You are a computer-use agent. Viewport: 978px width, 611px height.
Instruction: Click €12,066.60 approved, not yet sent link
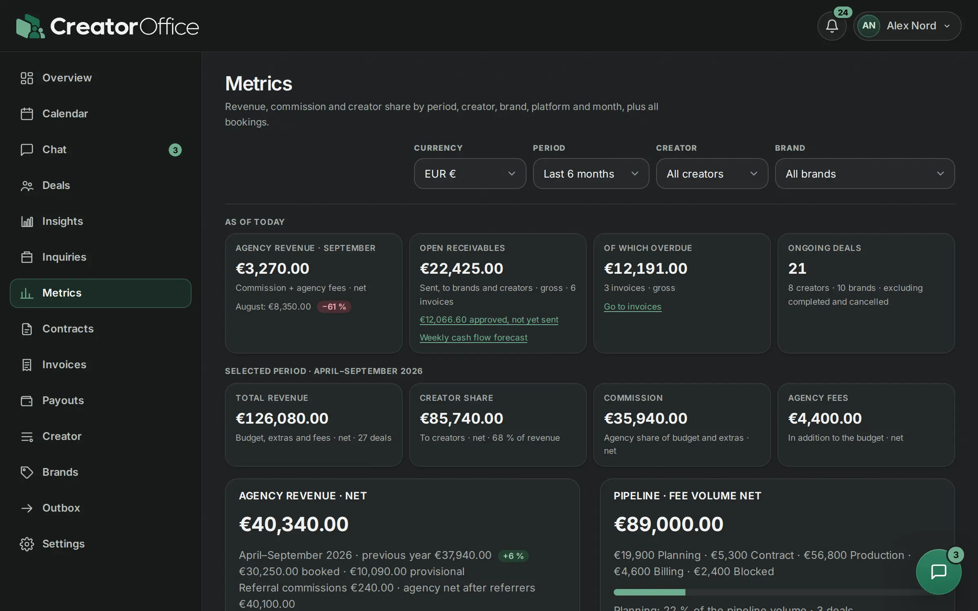tap(489, 319)
